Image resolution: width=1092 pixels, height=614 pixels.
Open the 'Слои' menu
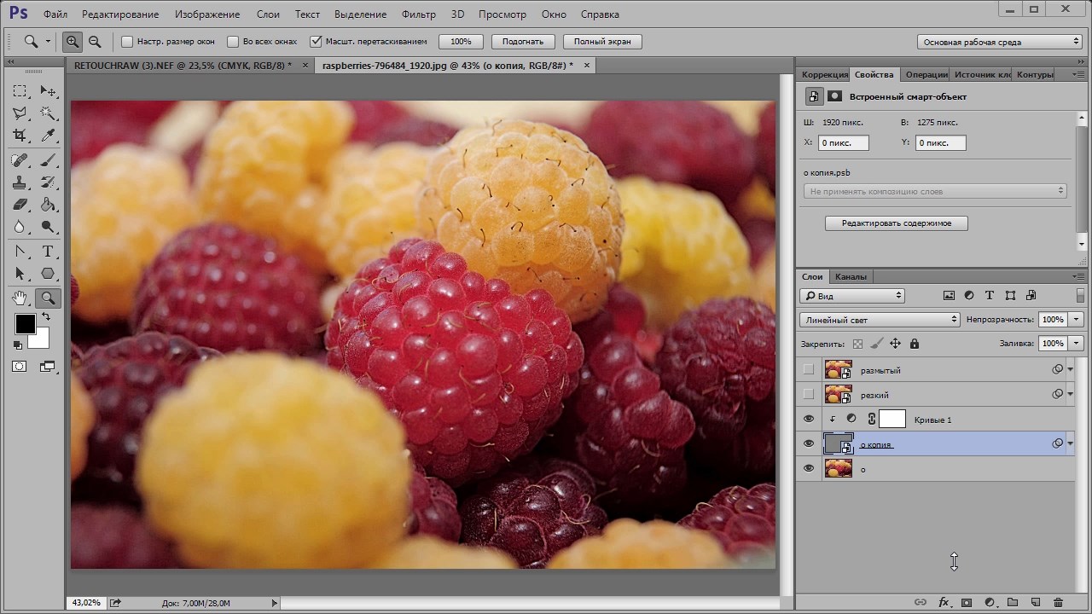pyautogui.click(x=268, y=14)
